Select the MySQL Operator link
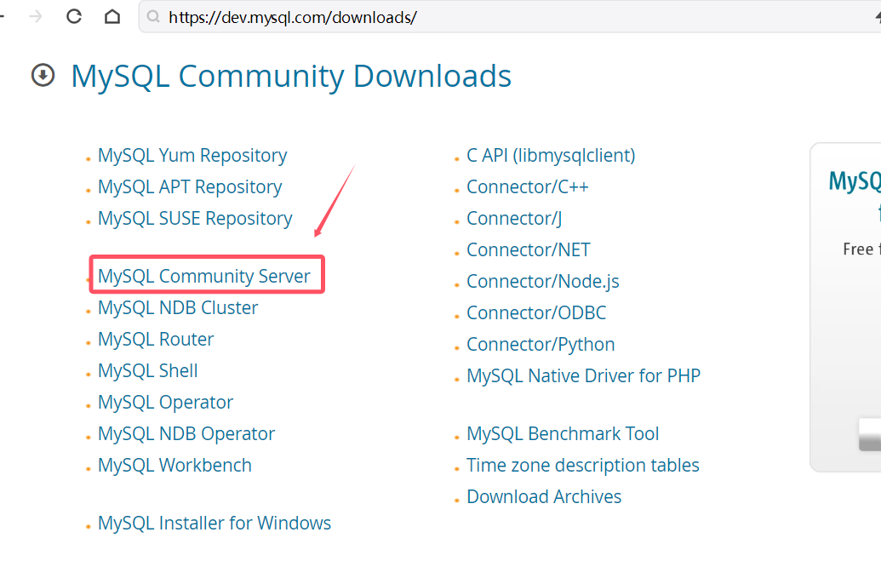 pyautogui.click(x=165, y=402)
